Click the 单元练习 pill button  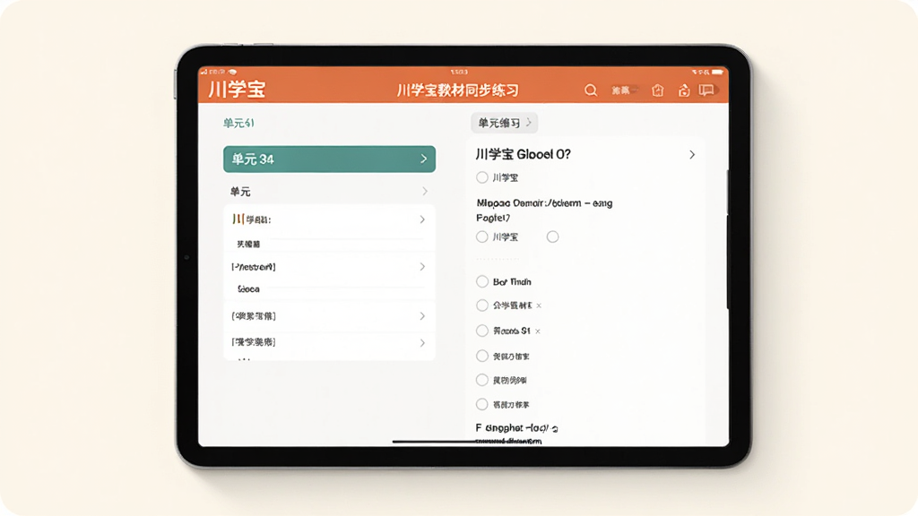504,123
